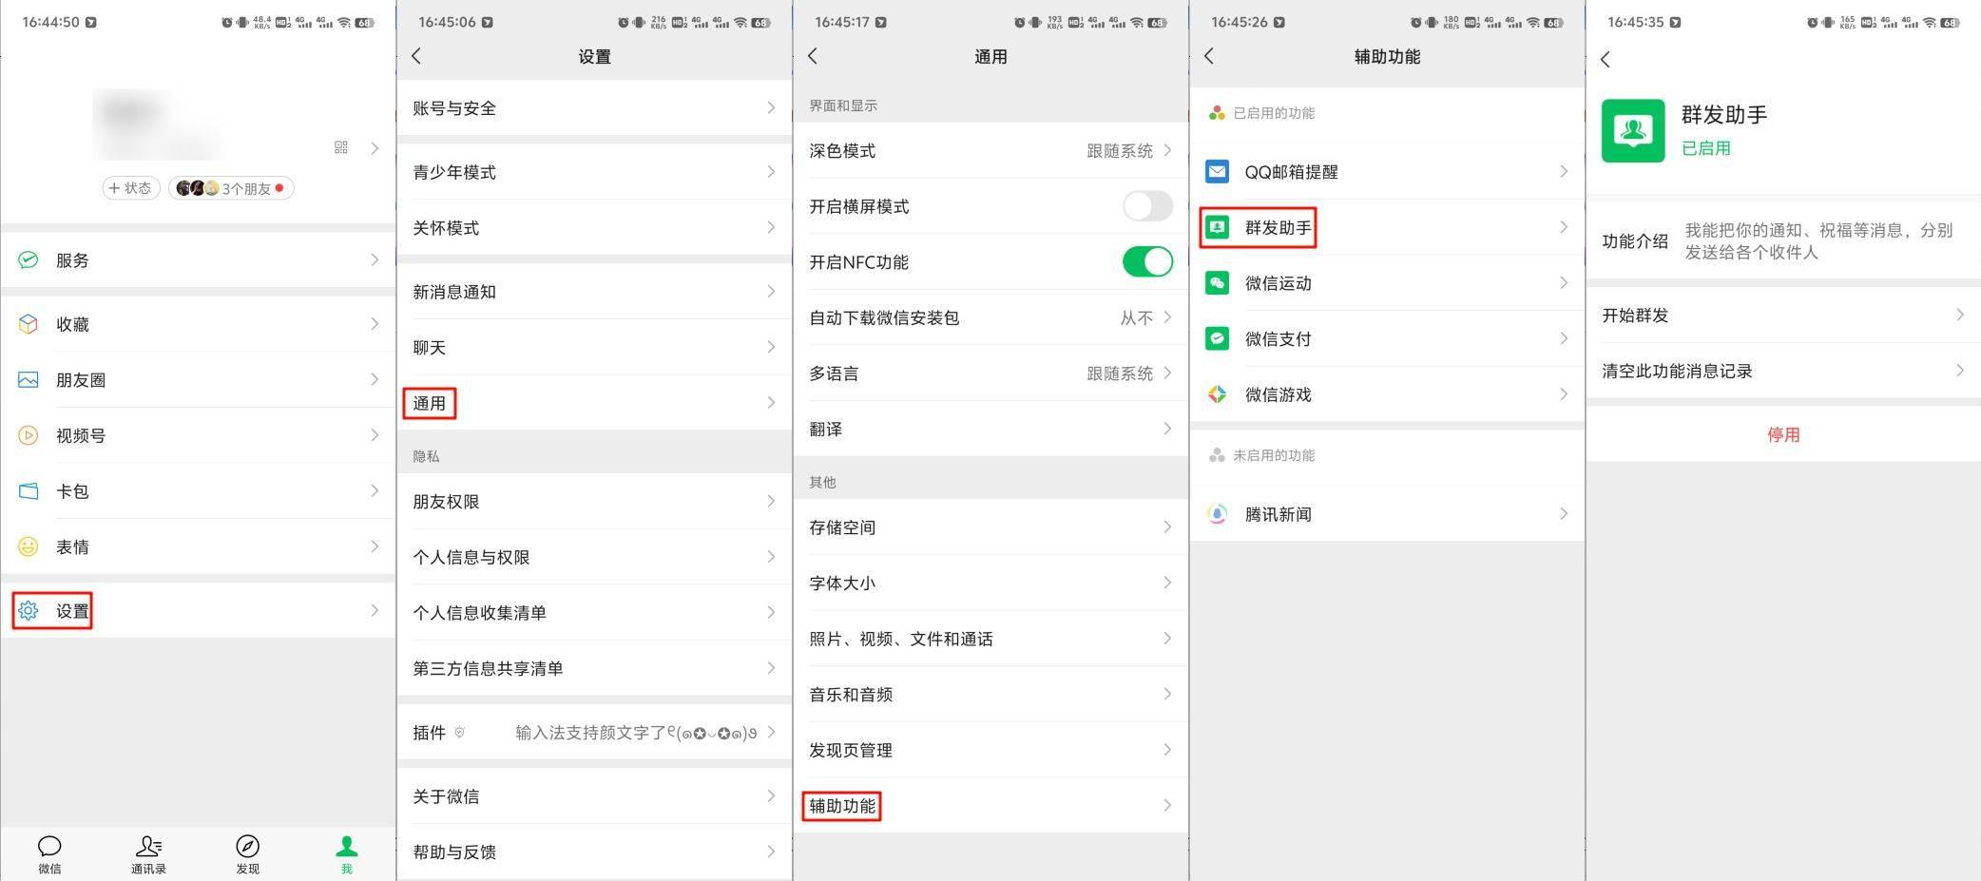Switch to the 通讯录 contacts tab
This screenshot has height=881, width=1981.
(x=148, y=852)
